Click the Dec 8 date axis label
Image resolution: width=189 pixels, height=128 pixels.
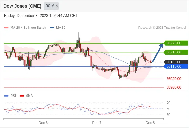(150, 123)
